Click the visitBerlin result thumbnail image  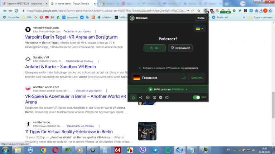pyautogui.click(x=147, y=131)
